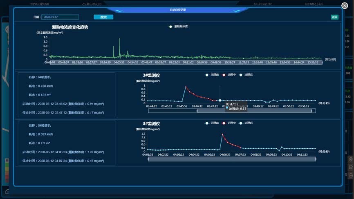Click the red peak point in first chart
The image size is (354, 199).
(186, 87)
